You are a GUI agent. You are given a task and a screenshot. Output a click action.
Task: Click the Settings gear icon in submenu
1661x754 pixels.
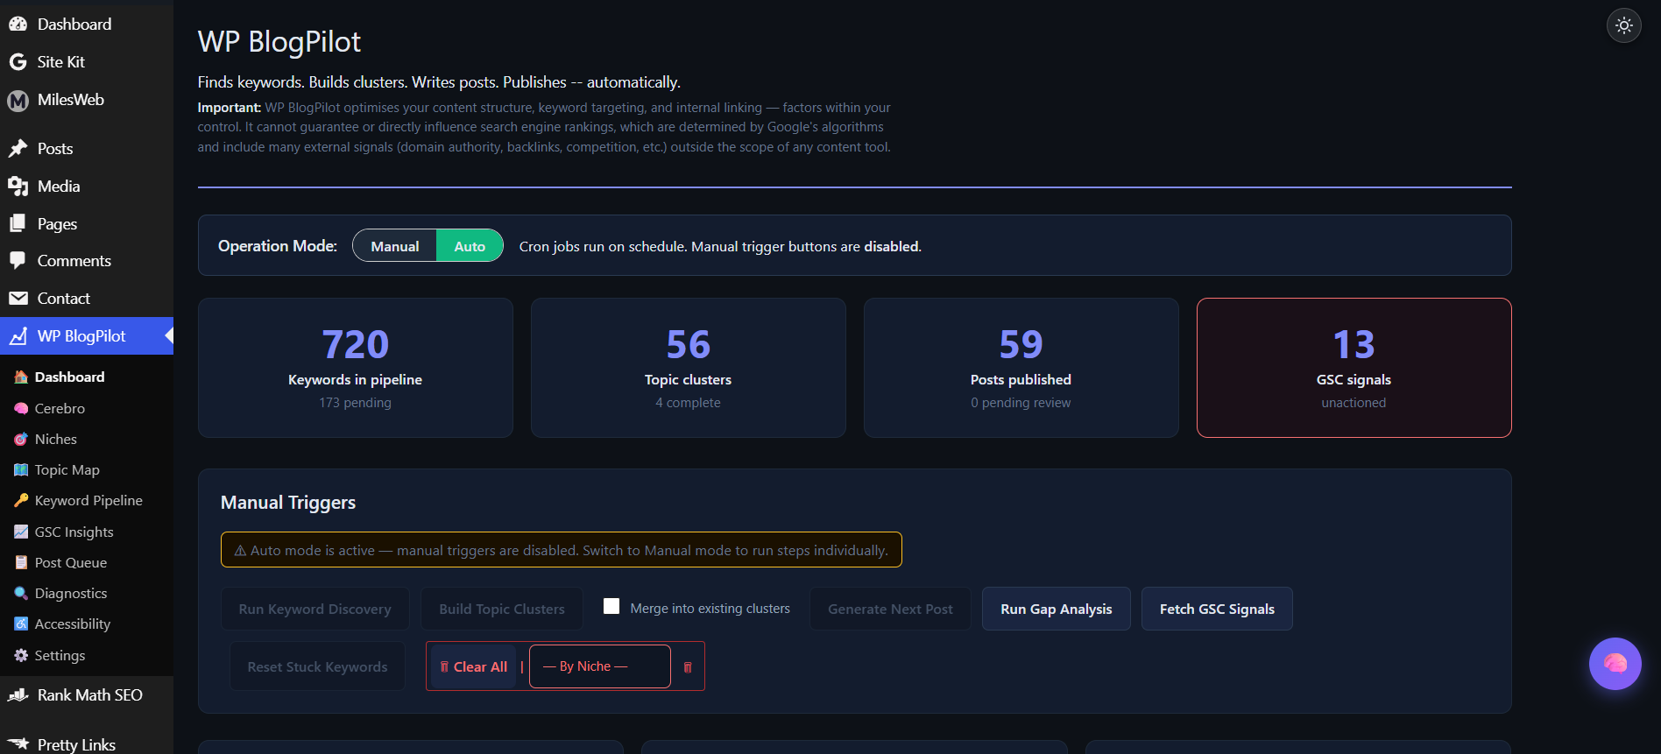[21, 655]
